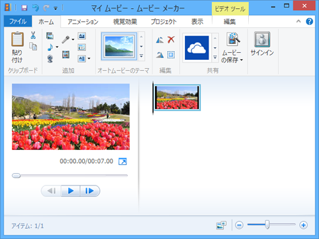
Task: Click the Sign in (サインイン) icon
Action: (x=262, y=40)
